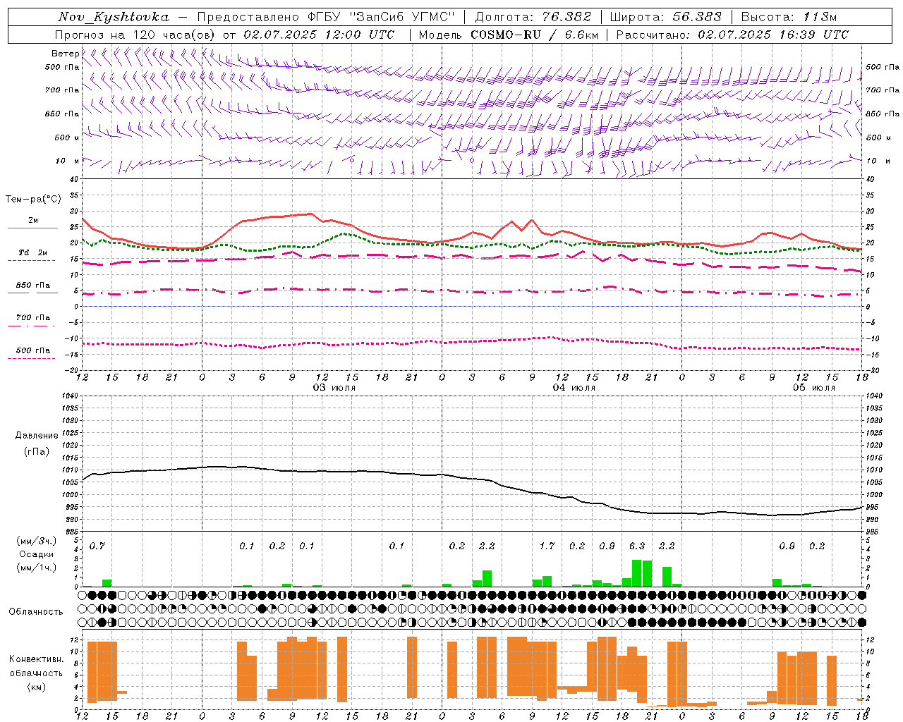The width and height of the screenshot is (903, 722).
Task: Click the 'Высота: 113м' value
Action: coord(789,17)
